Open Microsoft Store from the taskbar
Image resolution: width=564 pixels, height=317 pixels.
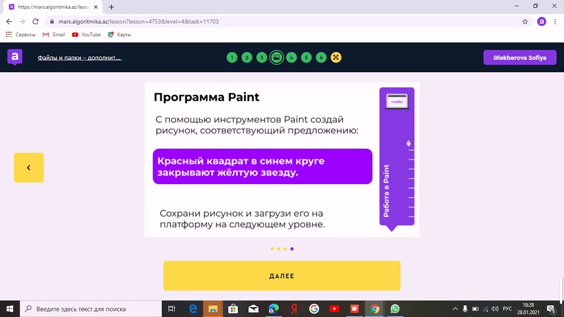tap(233, 309)
